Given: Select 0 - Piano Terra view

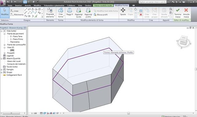Looking at the screenshot, I should [x=16, y=36].
